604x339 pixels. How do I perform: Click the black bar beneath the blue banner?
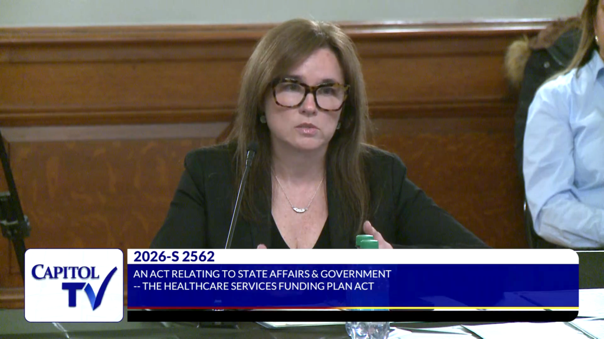353,316
